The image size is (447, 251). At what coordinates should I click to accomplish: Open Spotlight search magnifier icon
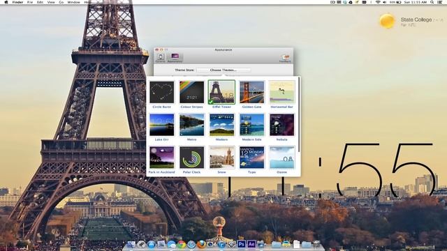click(x=432, y=2)
